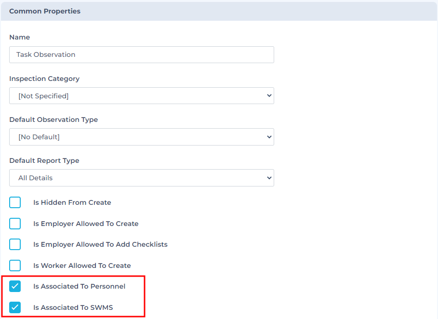The image size is (438, 319).
Task: Enable the Is Hidden From Create checkbox
Action: [15, 202]
